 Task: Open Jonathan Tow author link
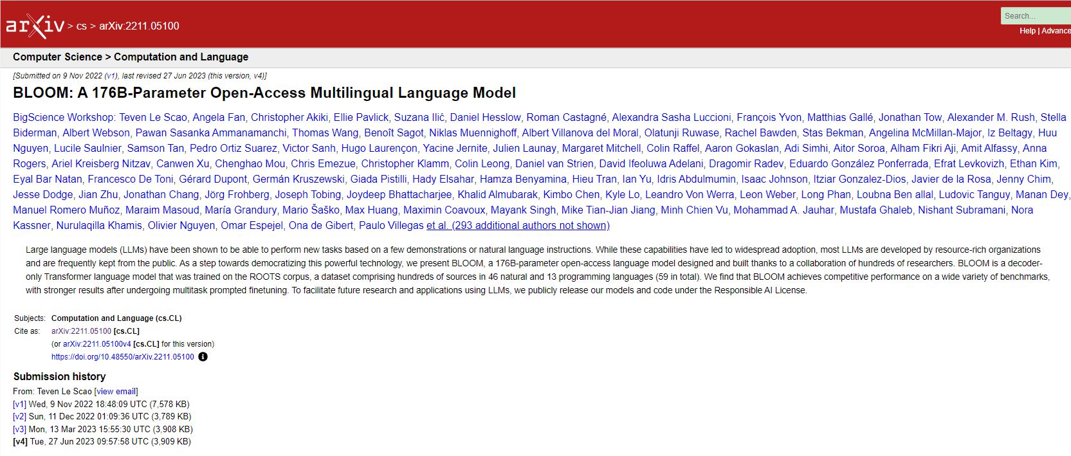(x=910, y=117)
